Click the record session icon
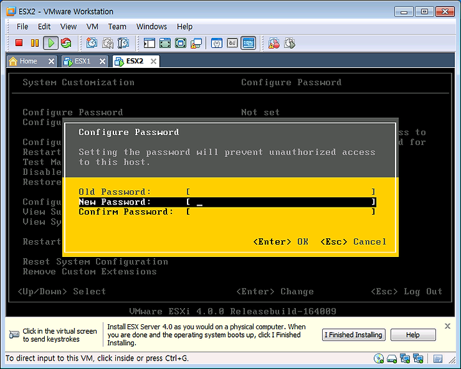The width and height of the screenshot is (461, 369). [x=274, y=44]
